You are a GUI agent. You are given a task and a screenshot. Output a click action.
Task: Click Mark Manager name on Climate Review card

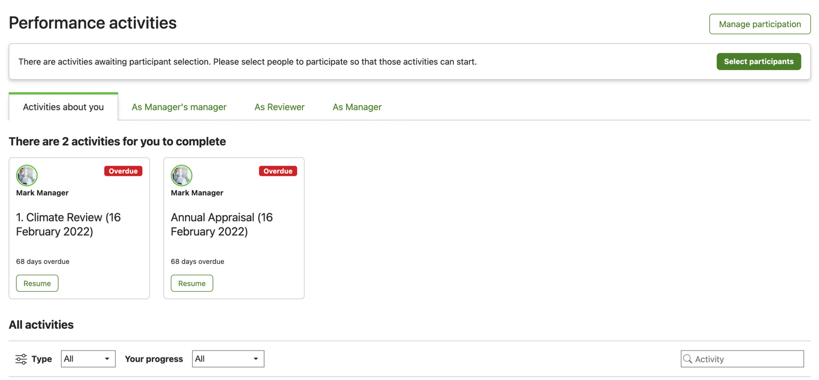point(42,193)
